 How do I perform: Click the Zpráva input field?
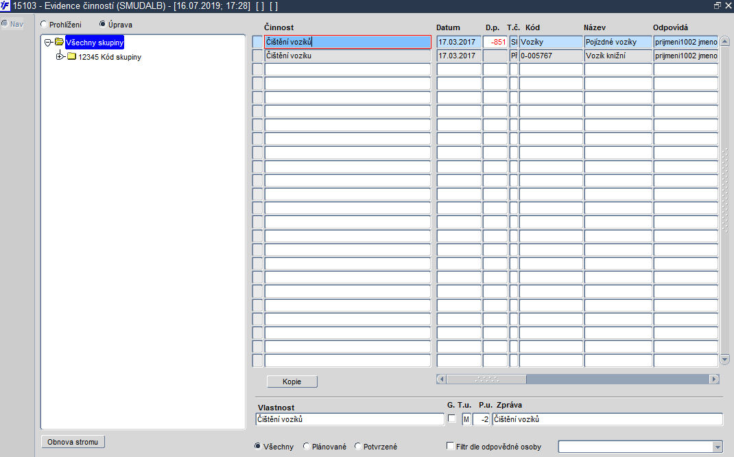[x=608, y=419]
